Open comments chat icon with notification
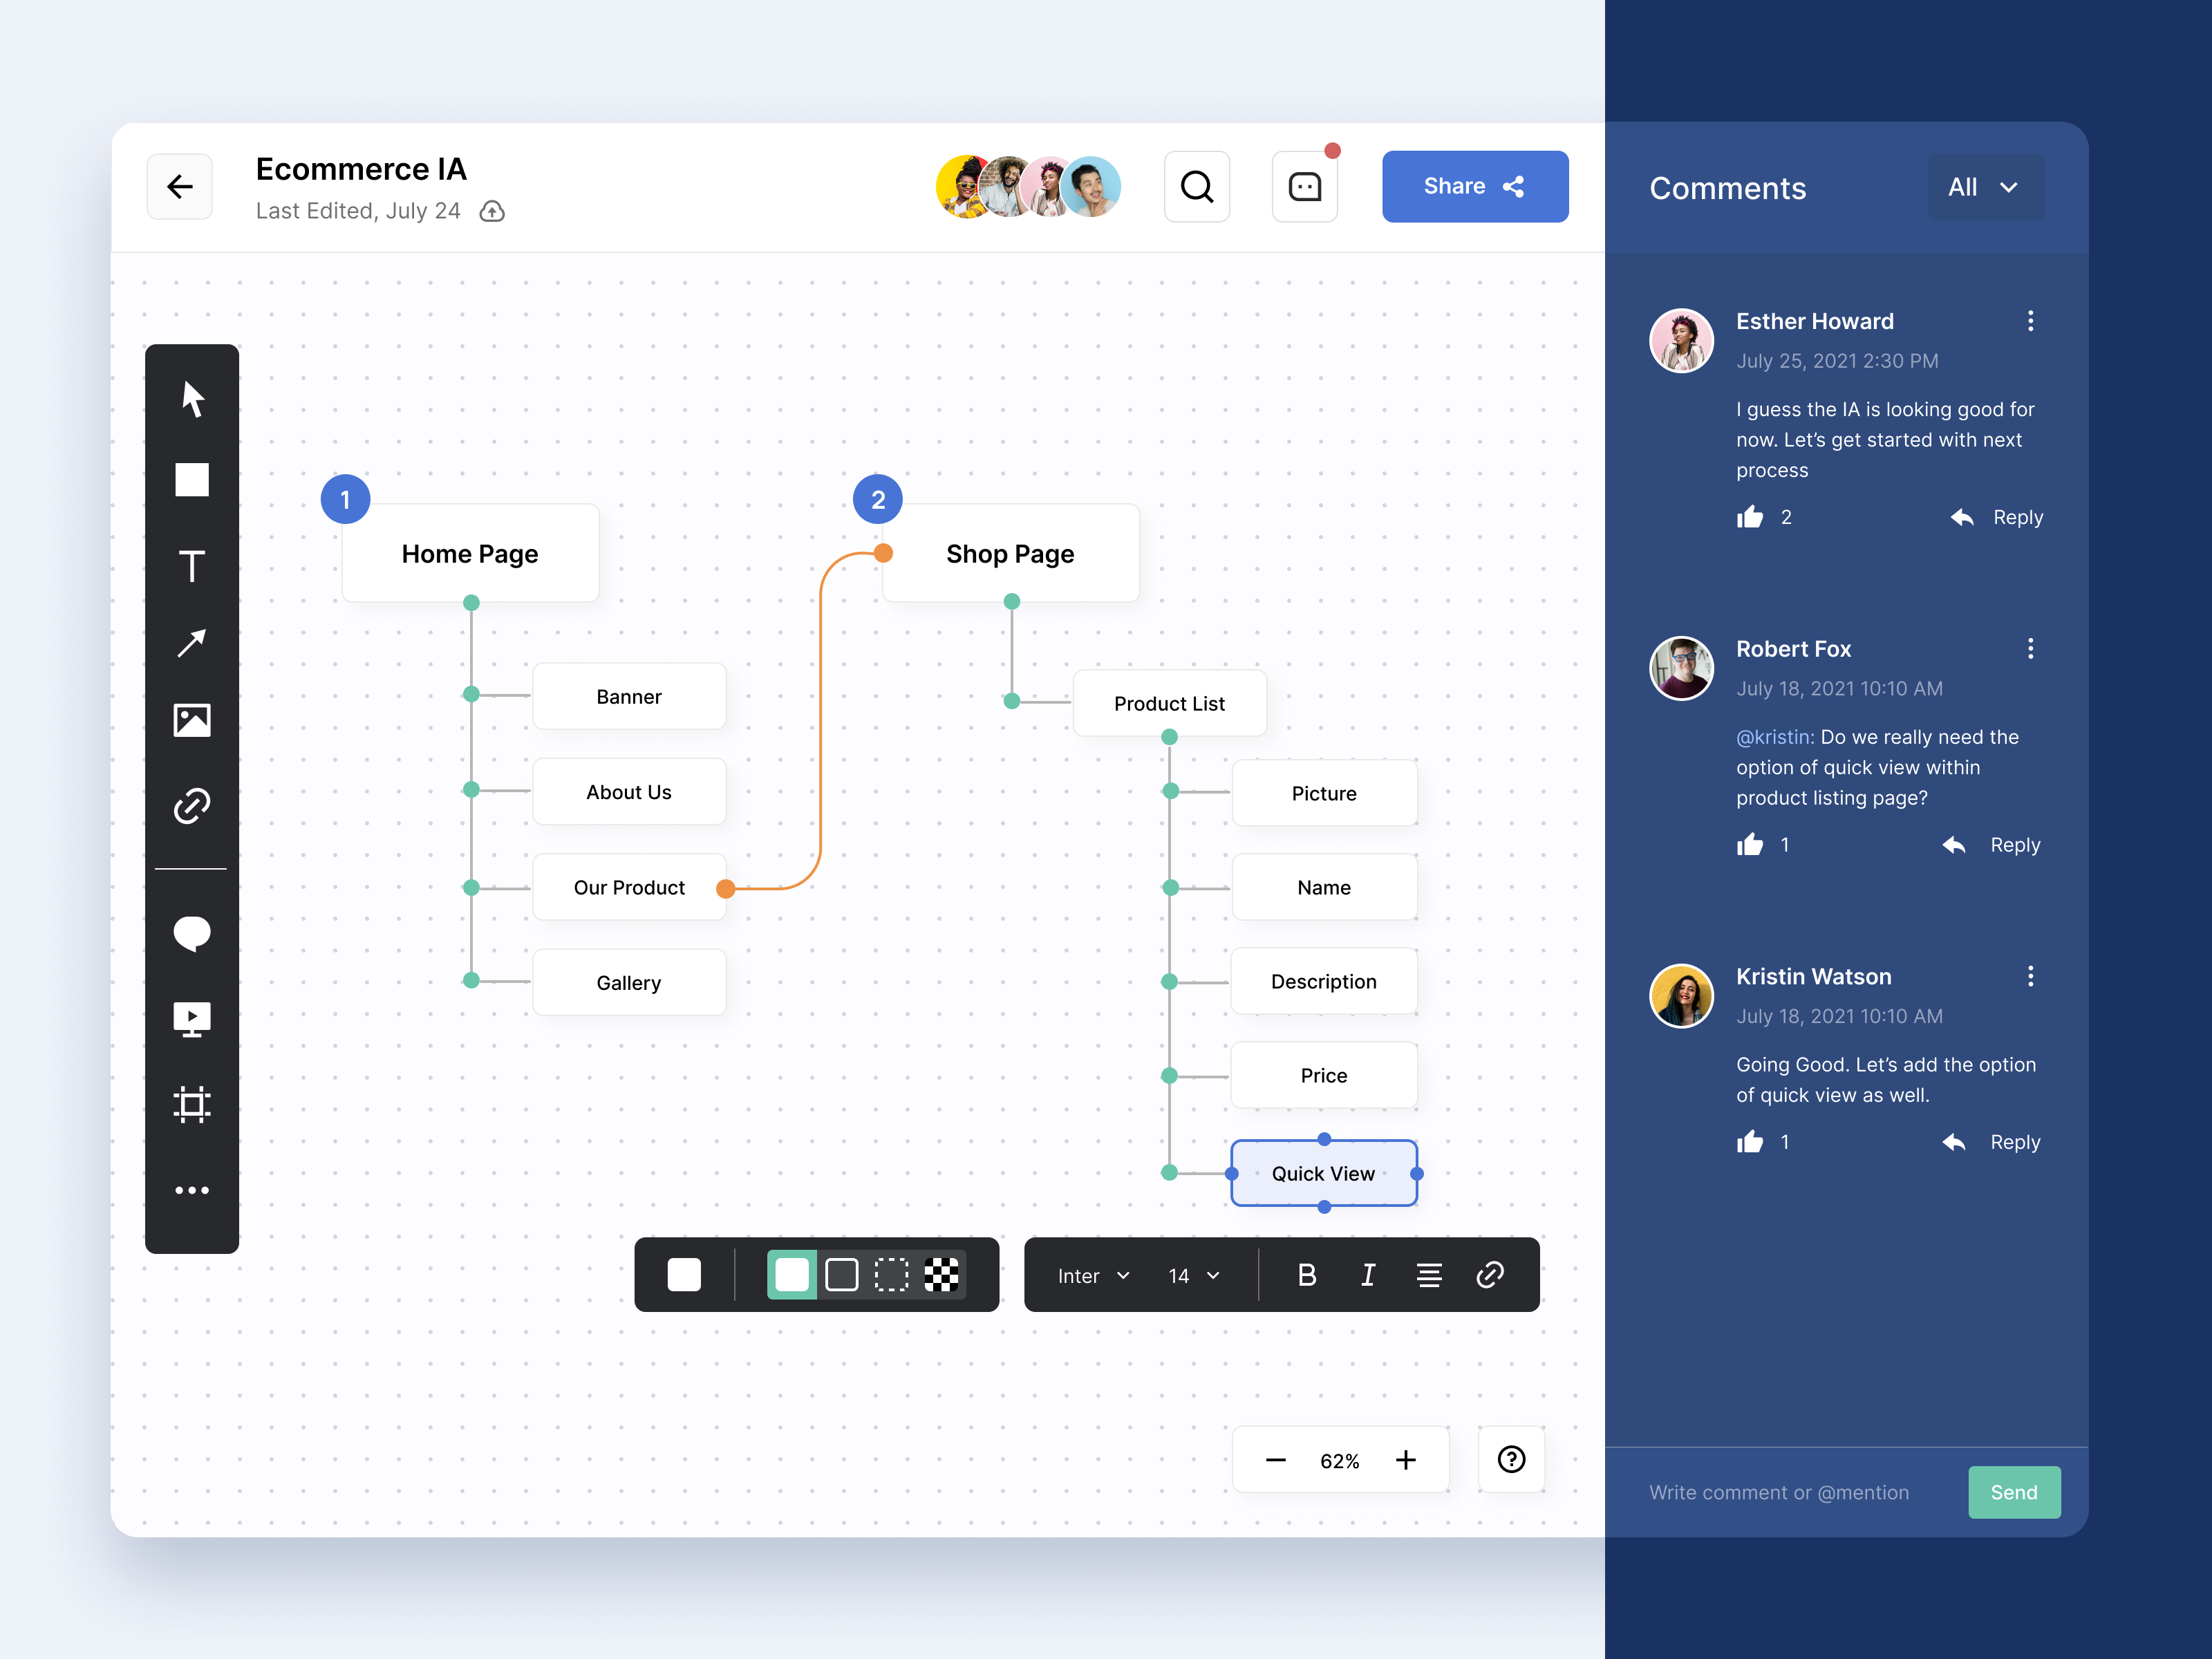The image size is (2212, 1659). (x=1305, y=187)
